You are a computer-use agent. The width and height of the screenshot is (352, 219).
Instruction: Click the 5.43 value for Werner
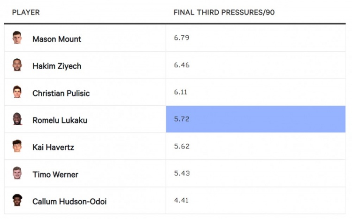tap(182, 173)
